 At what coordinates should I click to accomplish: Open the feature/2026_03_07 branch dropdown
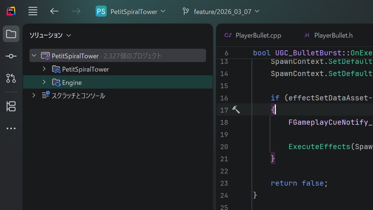(x=226, y=11)
